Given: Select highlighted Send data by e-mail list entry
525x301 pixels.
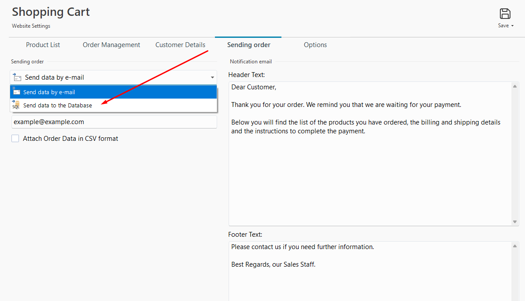Looking at the screenshot, I should pyautogui.click(x=49, y=92).
